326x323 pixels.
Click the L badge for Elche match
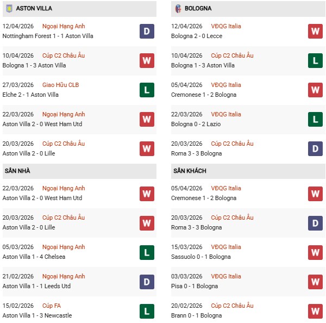coord(147,90)
